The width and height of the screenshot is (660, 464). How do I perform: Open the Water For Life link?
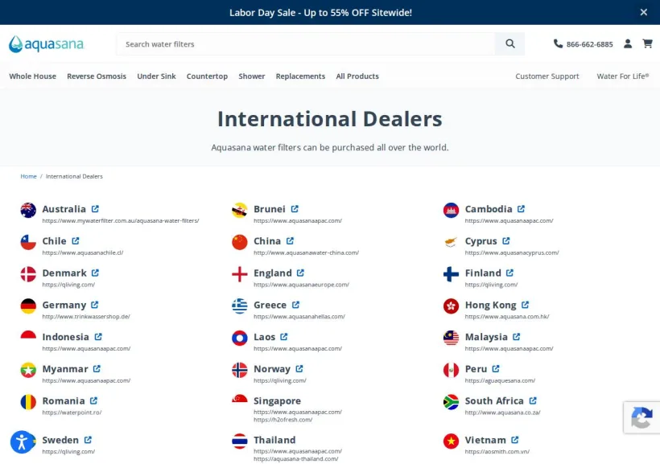[x=622, y=76]
